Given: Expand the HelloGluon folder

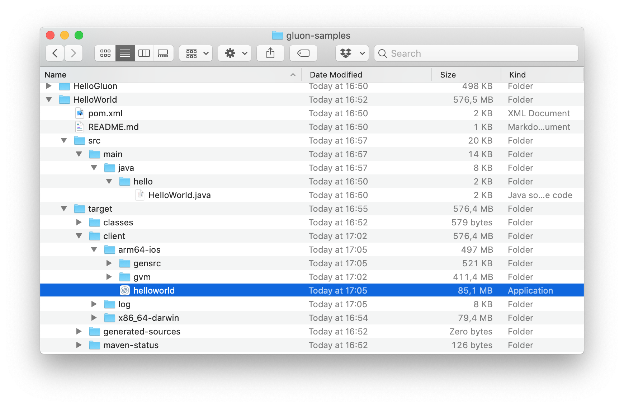Looking at the screenshot, I should 49,86.
